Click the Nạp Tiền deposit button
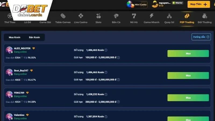The width and height of the screenshot is (215, 121). pos(199,4)
